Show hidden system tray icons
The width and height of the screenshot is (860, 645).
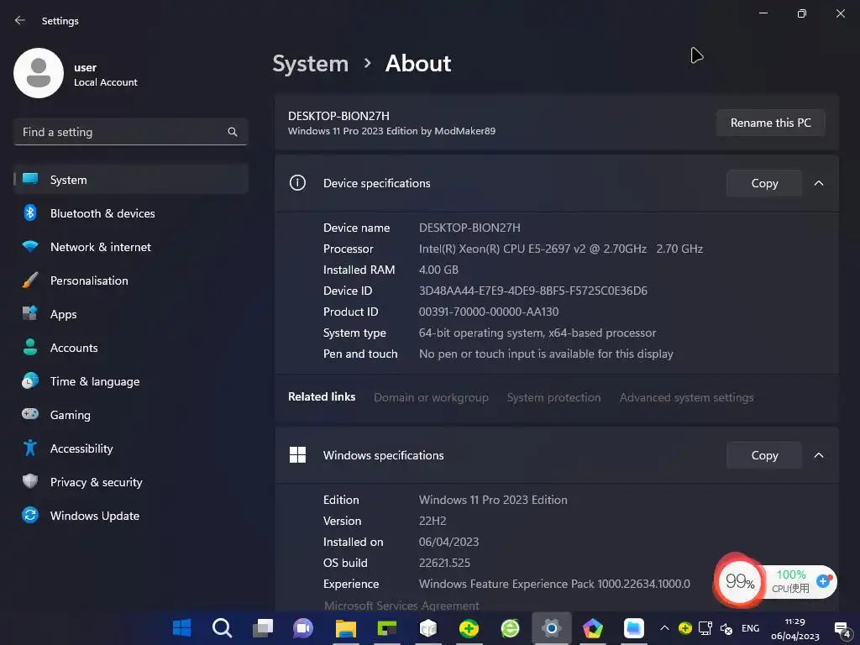[664, 628]
